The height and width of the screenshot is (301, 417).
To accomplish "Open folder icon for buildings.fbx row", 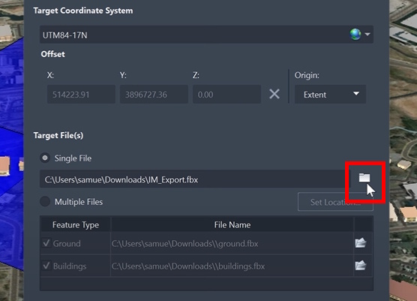I will tap(361, 265).
